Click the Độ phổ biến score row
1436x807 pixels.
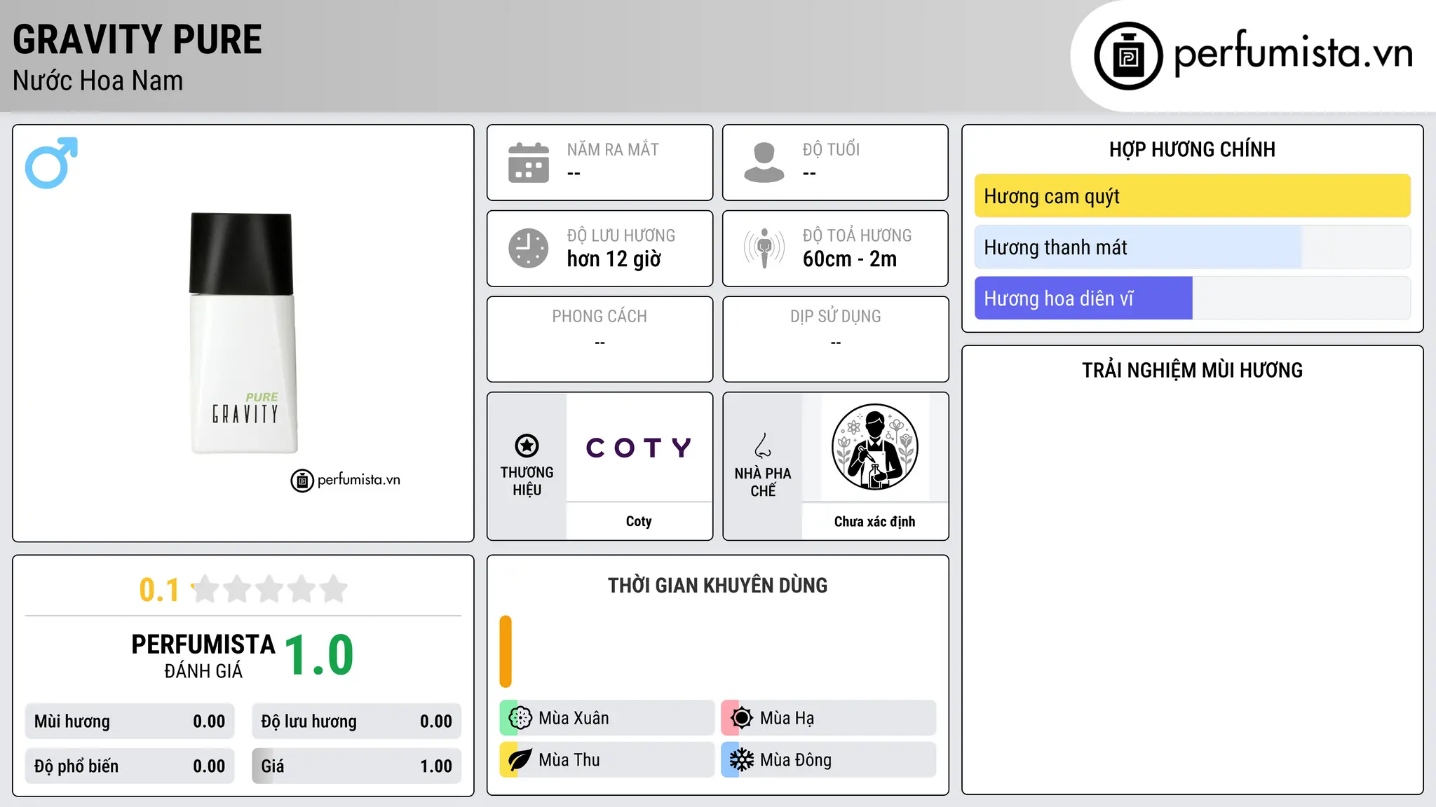[x=130, y=766]
